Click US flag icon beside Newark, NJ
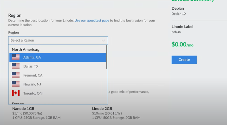Viewport: 227px width, 125px height. [16, 84]
